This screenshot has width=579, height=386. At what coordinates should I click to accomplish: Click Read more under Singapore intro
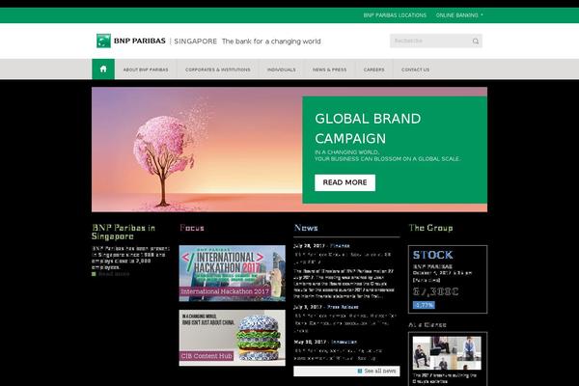(x=113, y=274)
